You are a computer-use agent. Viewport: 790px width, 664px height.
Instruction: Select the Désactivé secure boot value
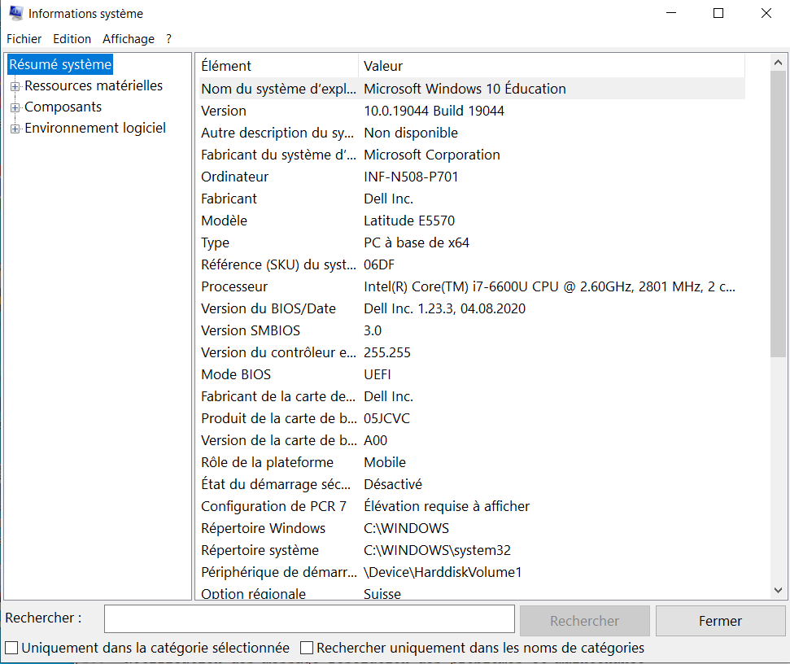point(393,484)
